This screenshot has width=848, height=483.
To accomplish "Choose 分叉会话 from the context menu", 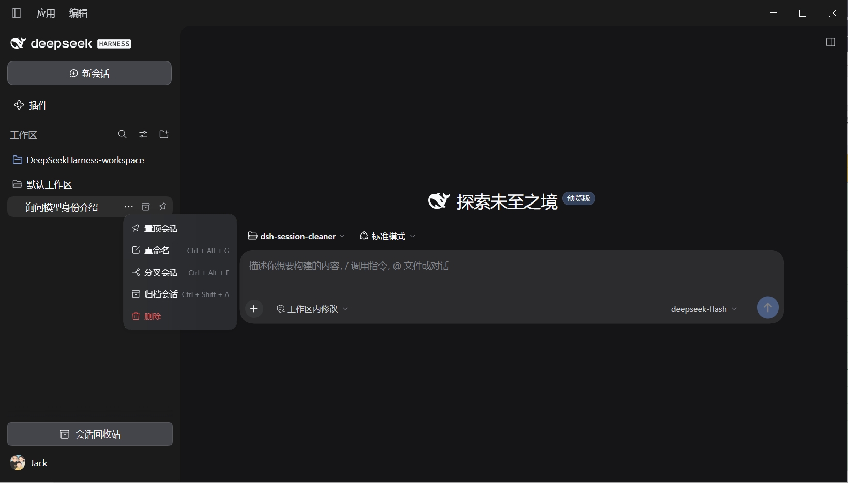I will [180, 272].
